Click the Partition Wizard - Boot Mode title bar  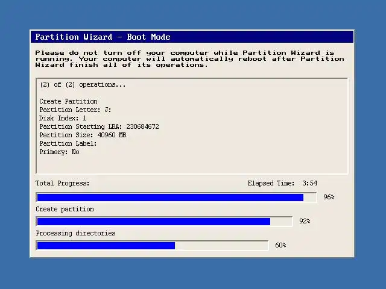(x=192, y=37)
